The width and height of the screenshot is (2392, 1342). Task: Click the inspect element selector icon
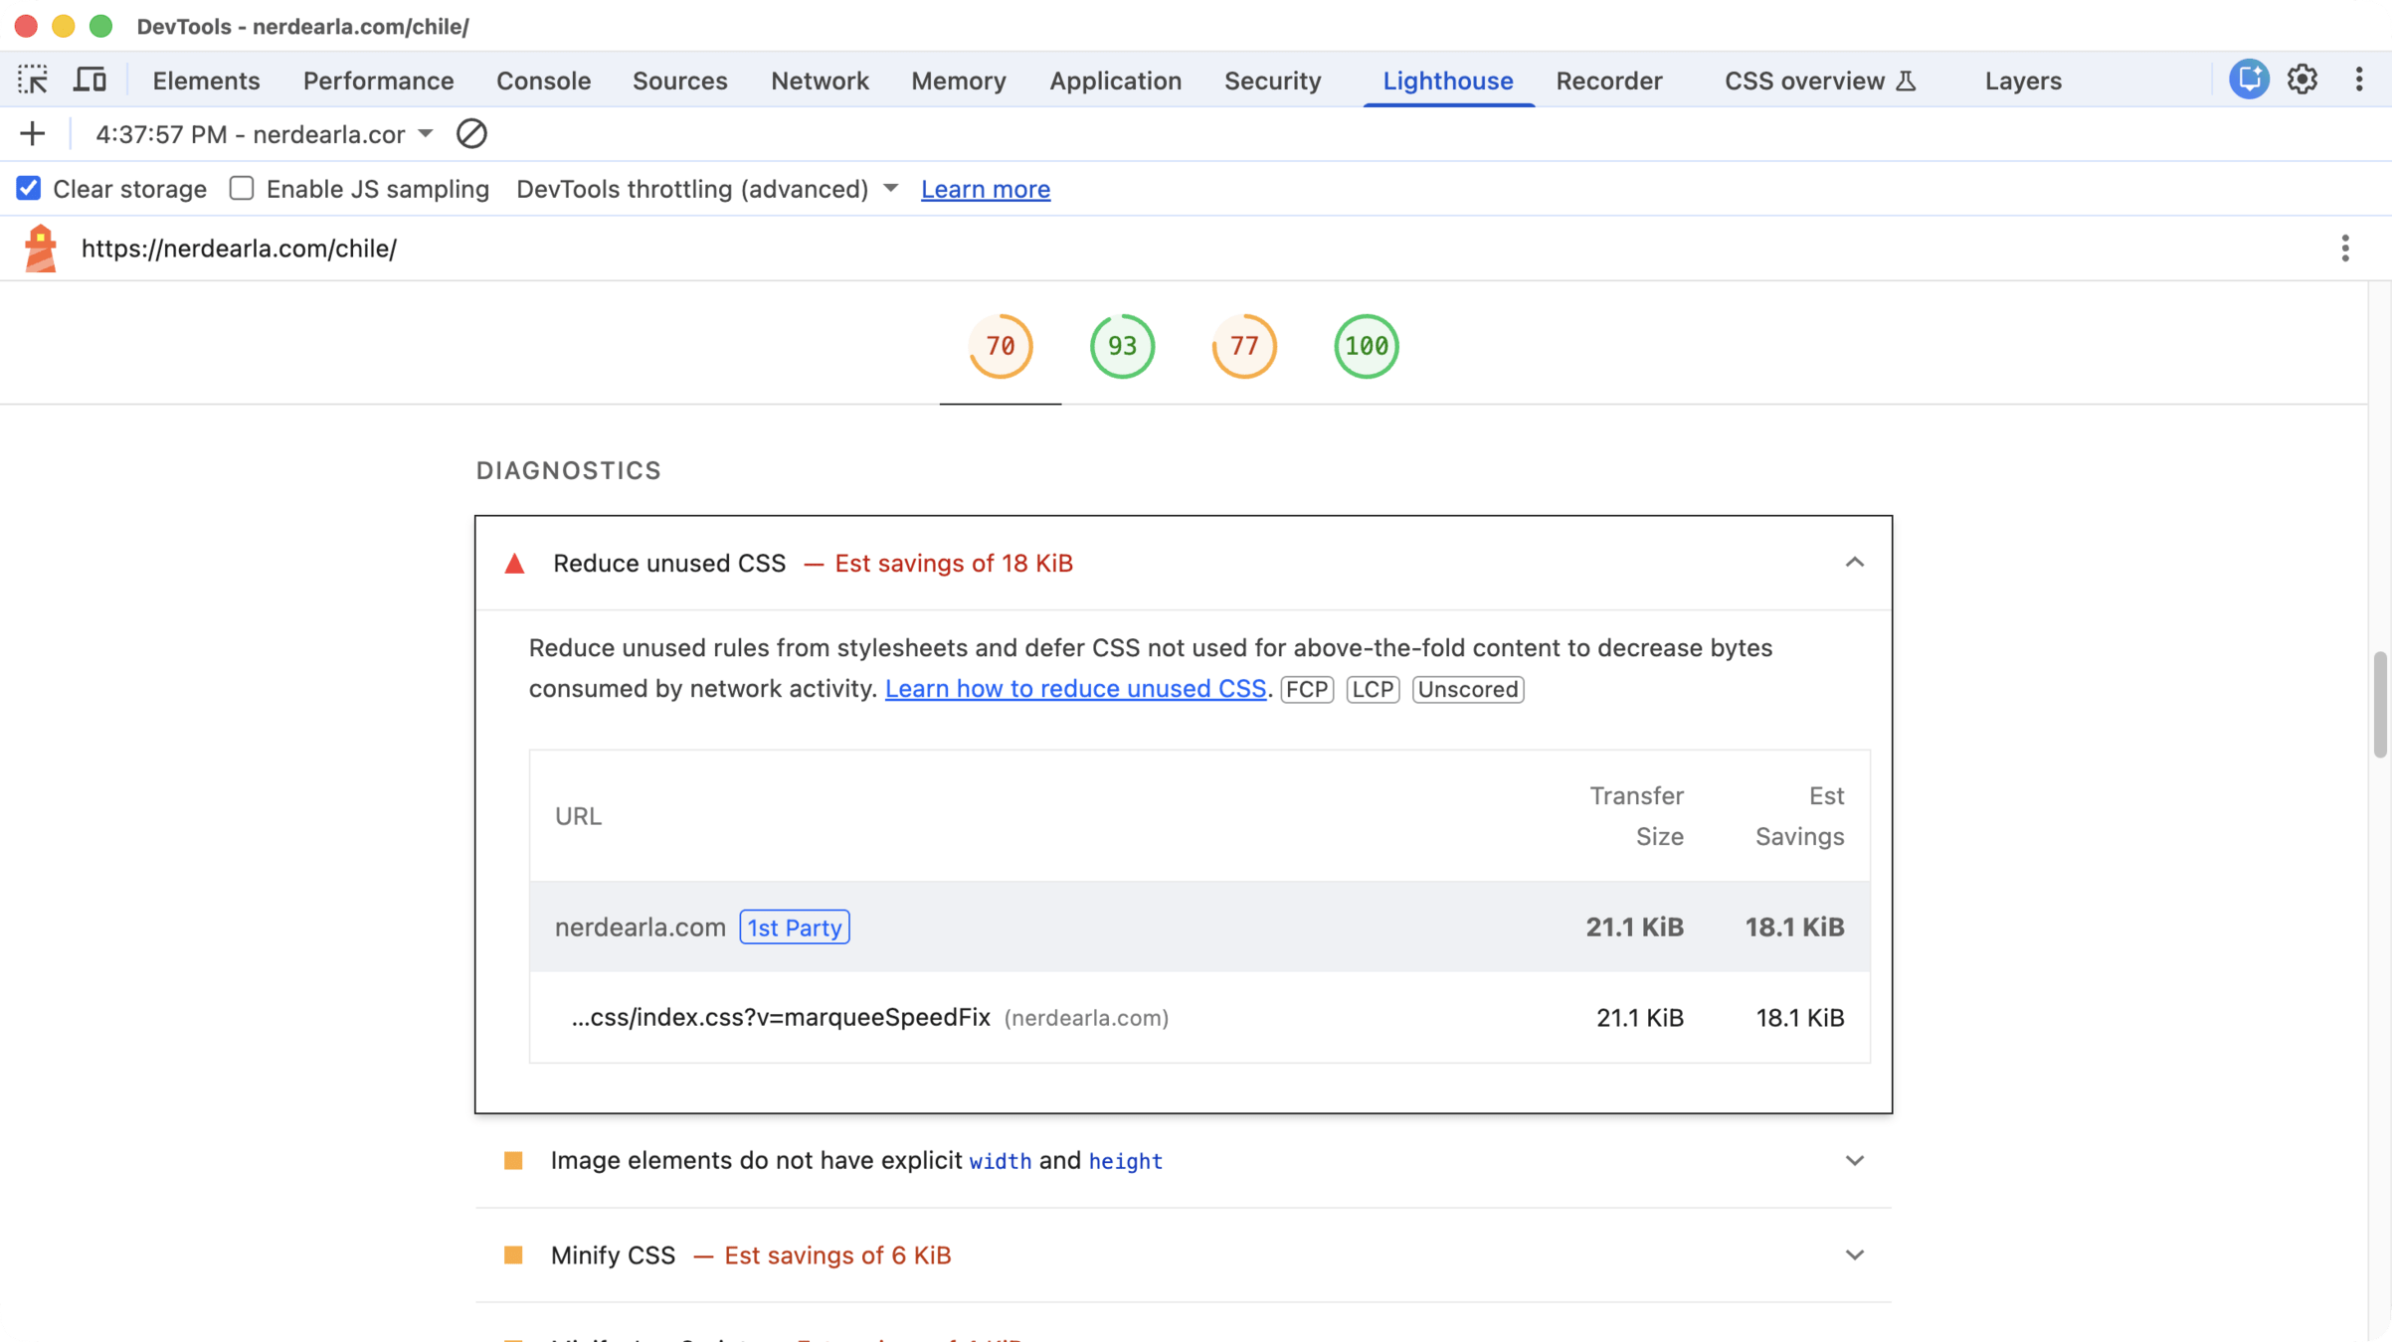point(32,80)
